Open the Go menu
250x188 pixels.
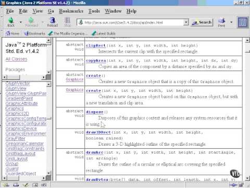point(51,11)
